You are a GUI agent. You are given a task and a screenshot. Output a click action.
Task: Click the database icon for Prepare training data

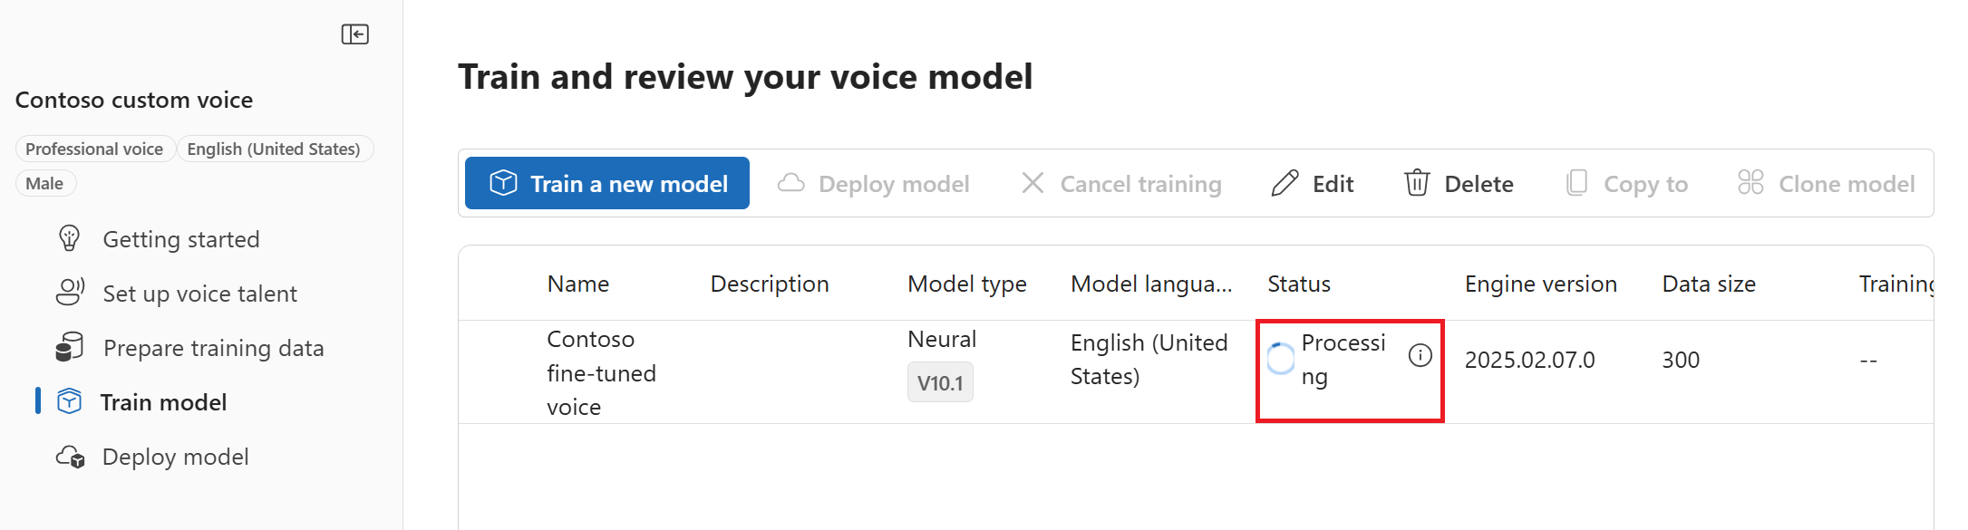coord(70,346)
